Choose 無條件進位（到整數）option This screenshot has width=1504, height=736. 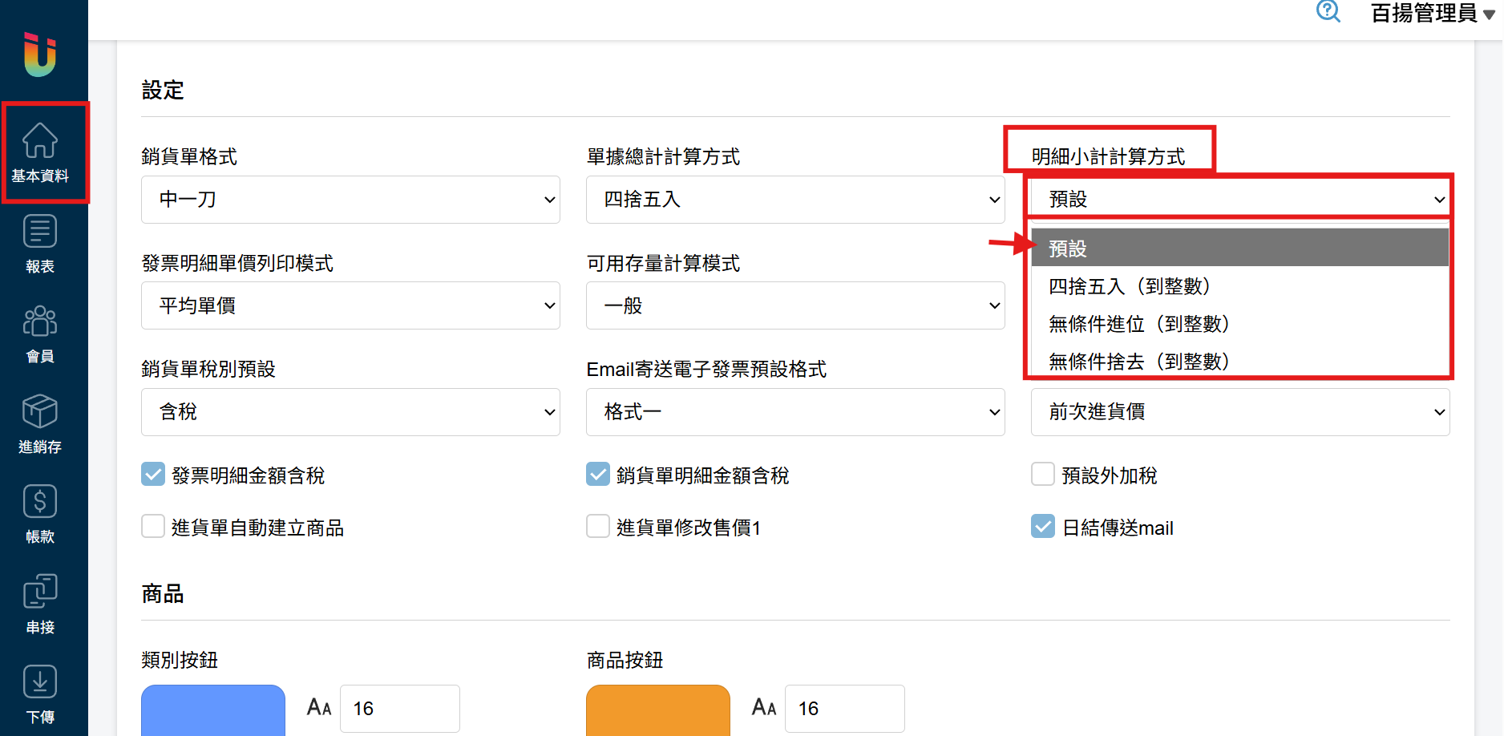pos(1138,324)
